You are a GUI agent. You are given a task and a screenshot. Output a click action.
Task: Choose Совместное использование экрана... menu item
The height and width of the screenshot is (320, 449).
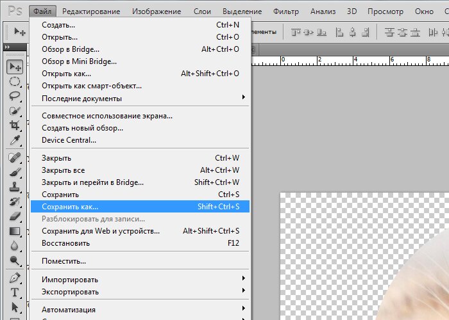[140, 116]
